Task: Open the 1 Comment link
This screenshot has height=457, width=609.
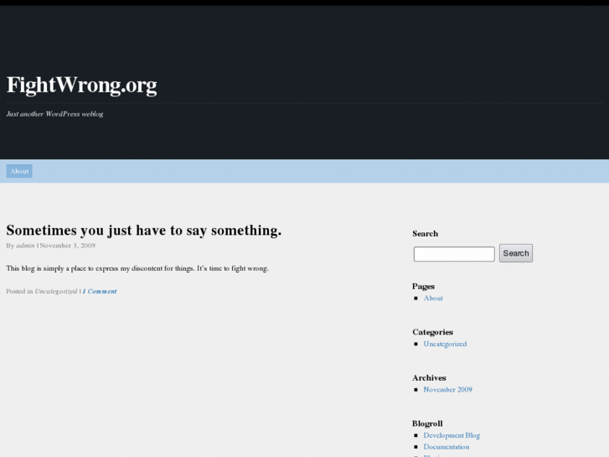Action: pos(100,291)
